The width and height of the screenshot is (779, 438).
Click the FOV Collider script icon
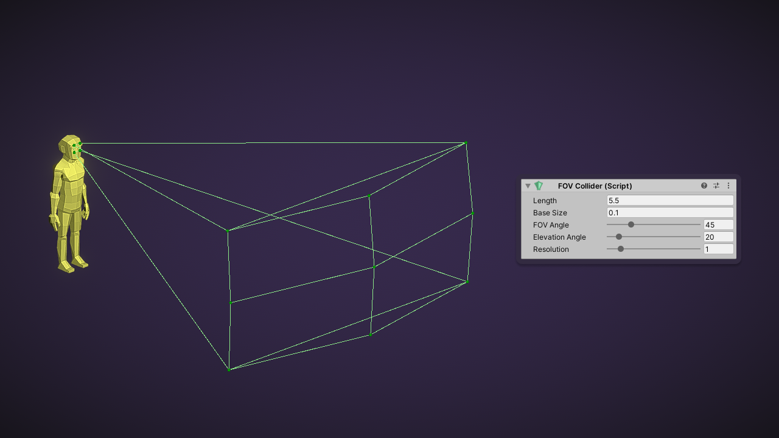[539, 186]
